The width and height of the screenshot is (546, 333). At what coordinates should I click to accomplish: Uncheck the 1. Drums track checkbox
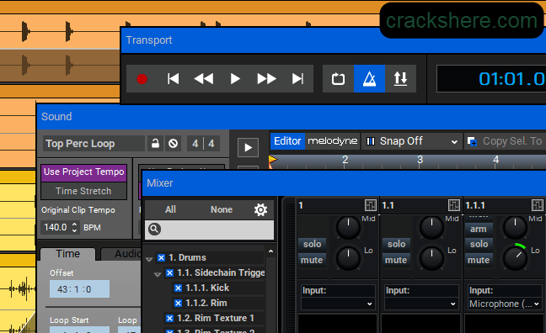click(161, 257)
